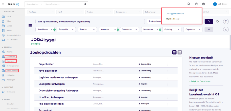The height and width of the screenshot is (111, 231).
Task: Open Publicaties in the sidebar
Action: click(x=10, y=75)
